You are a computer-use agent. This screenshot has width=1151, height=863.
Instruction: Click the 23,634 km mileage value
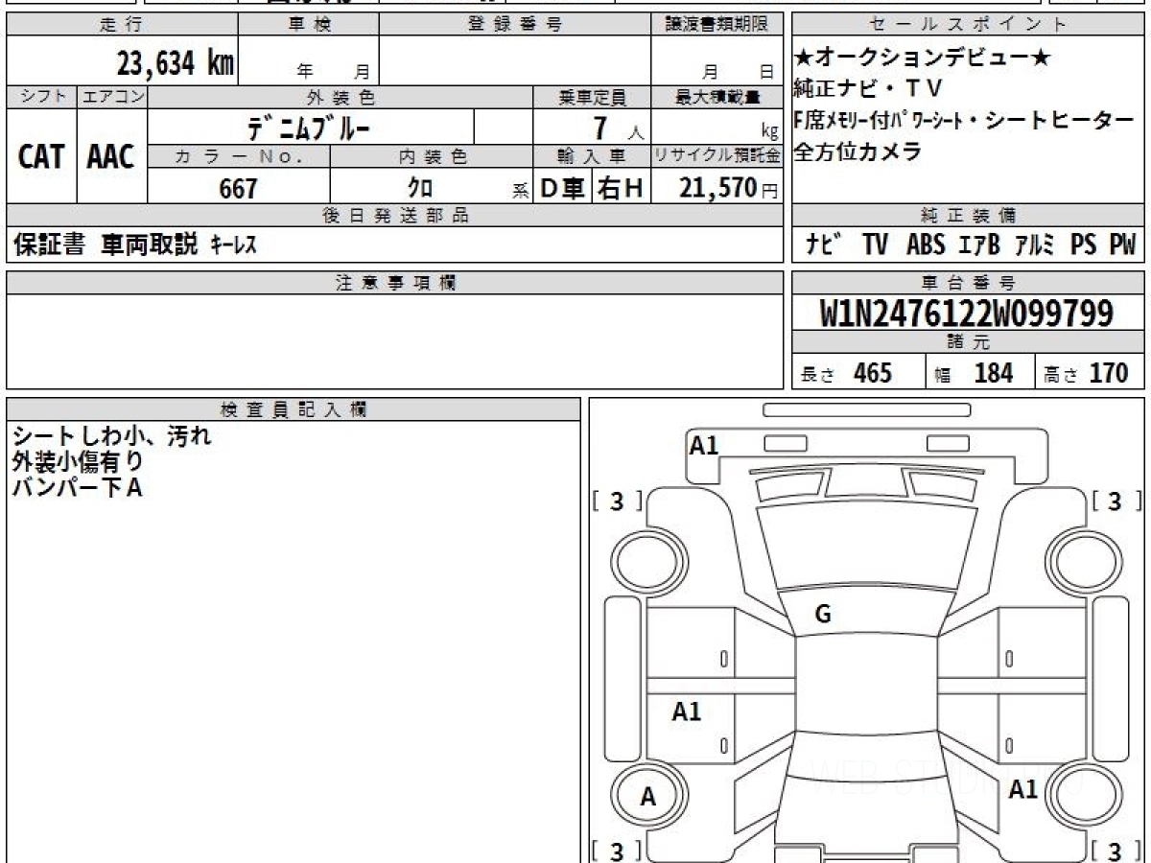pyautogui.click(x=175, y=64)
